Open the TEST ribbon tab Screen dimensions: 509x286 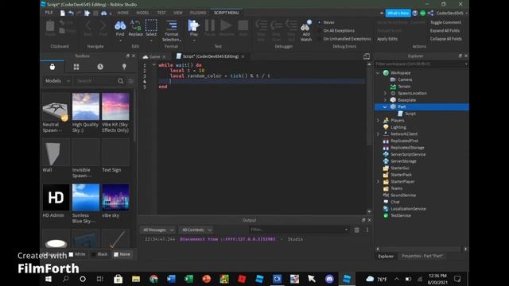tap(161, 13)
